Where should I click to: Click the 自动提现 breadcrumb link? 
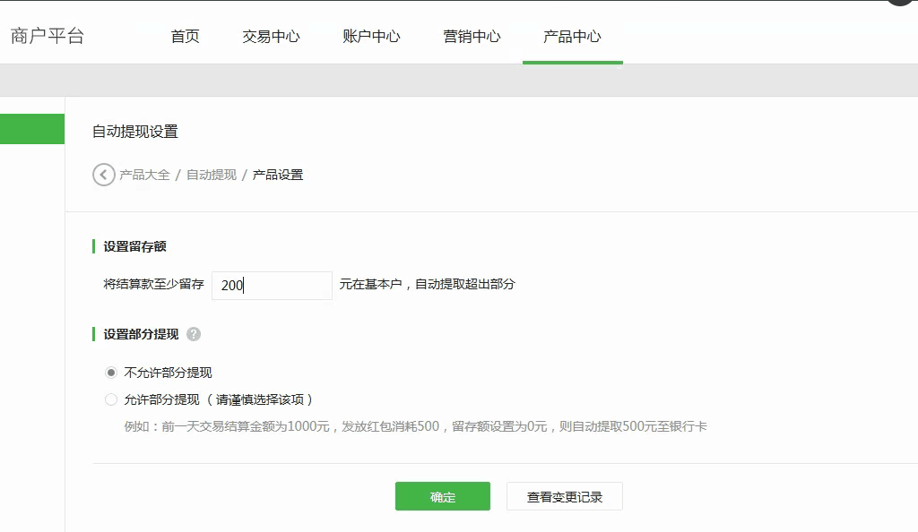click(212, 175)
